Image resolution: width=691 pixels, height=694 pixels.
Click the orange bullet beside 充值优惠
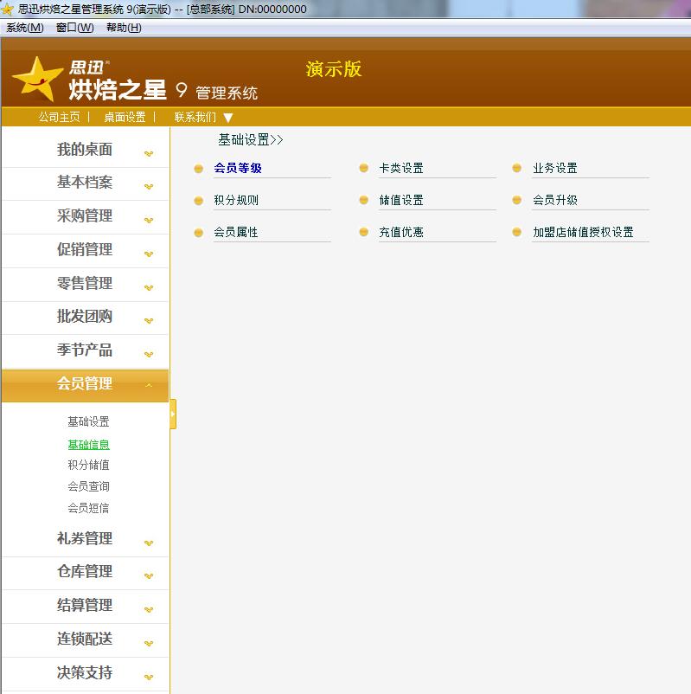[363, 232]
